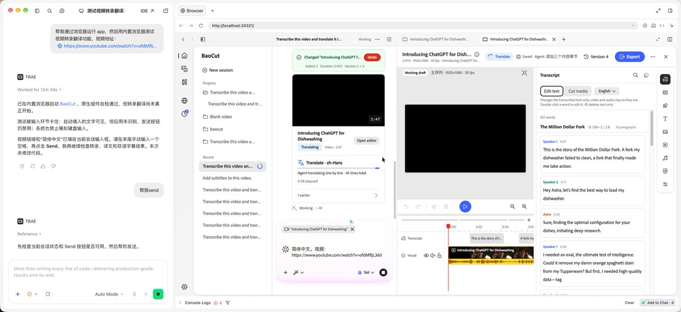The height and width of the screenshot is (312, 681).
Task: Open Version 4 history
Action: pos(595,57)
